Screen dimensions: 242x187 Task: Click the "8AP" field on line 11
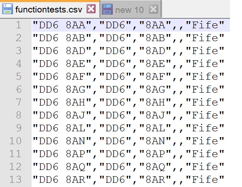coord(155,154)
